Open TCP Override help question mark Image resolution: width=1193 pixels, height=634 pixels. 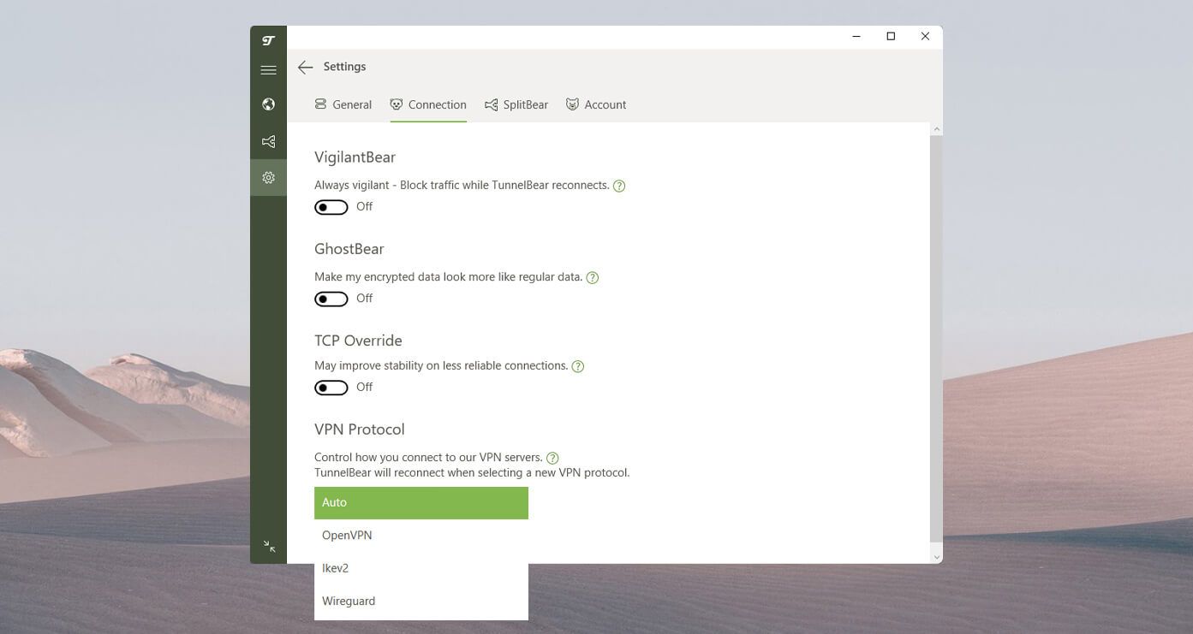(577, 366)
